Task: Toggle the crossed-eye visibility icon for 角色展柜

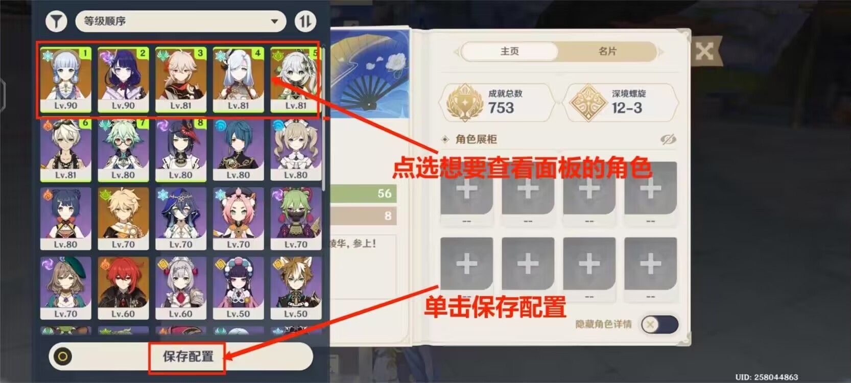Action: tap(668, 139)
